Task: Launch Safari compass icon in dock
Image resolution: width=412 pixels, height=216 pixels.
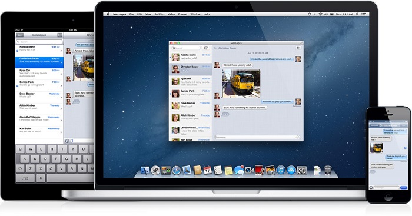Action: click(177, 170)
